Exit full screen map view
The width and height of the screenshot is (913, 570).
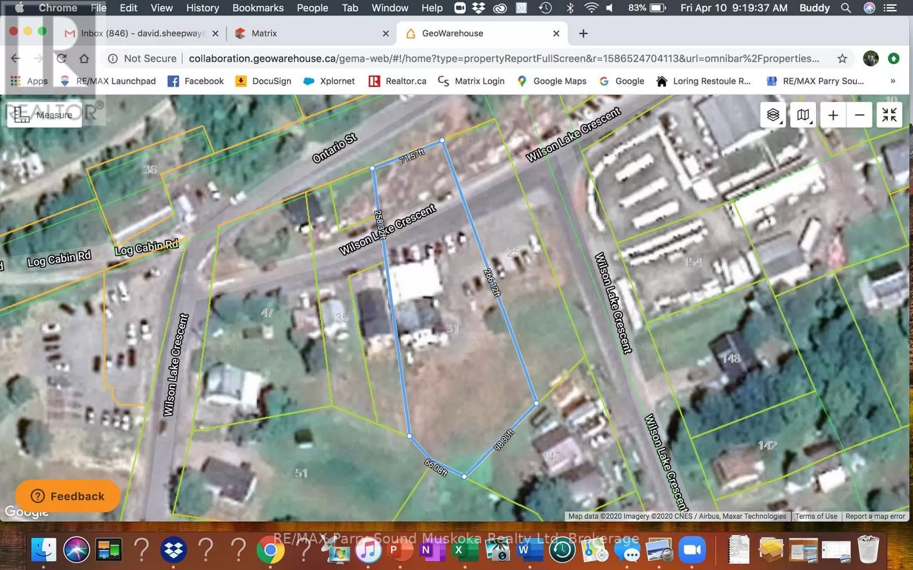[889, 115]
